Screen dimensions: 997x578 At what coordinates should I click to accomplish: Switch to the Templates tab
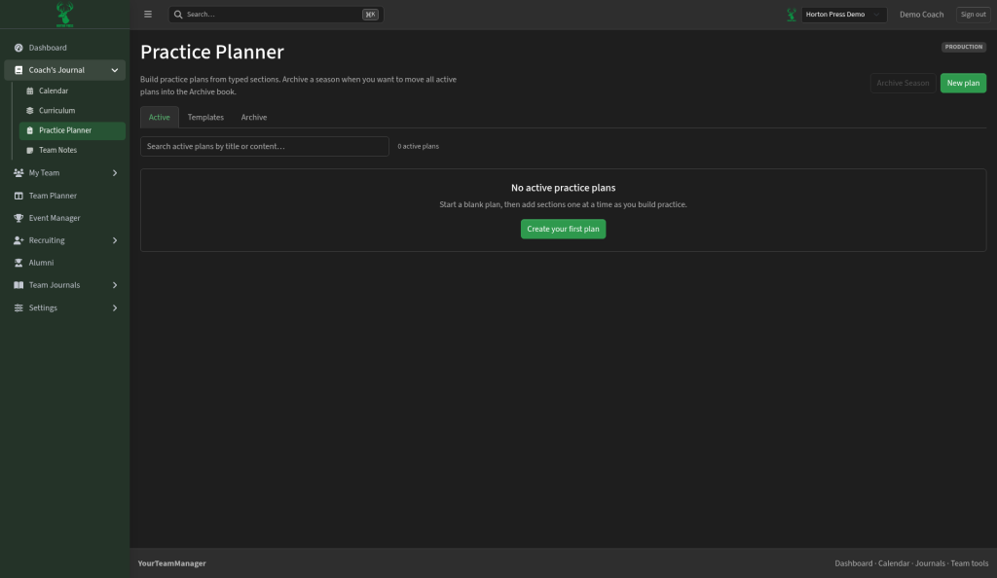tap(205, 117)
